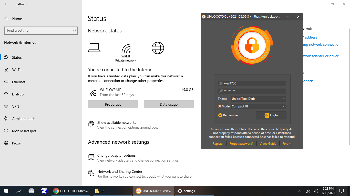Viewport: 350px width, 196px height.
Task: Click Show available networks
Action: [x=117, y=122]
